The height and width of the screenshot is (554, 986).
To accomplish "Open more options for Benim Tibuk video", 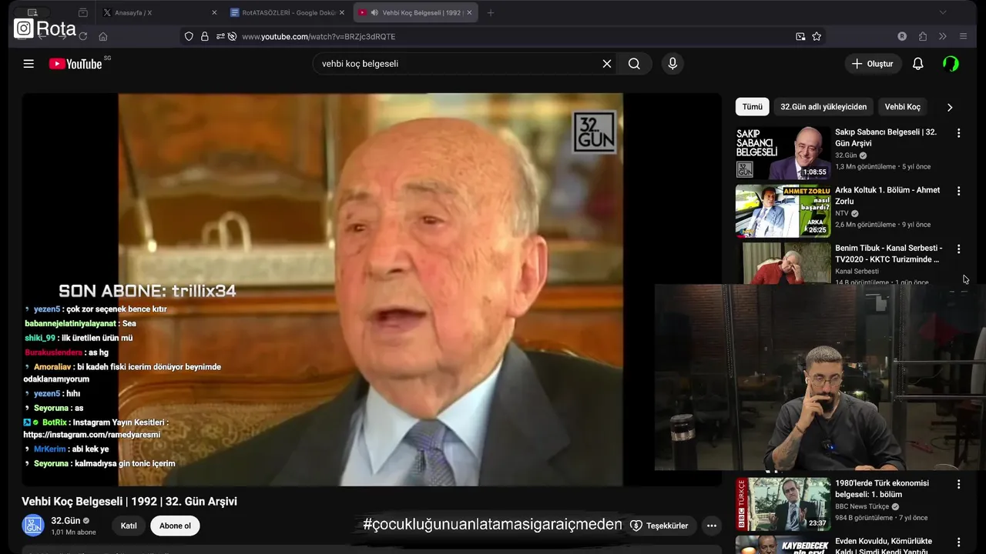I will (958, 249).
